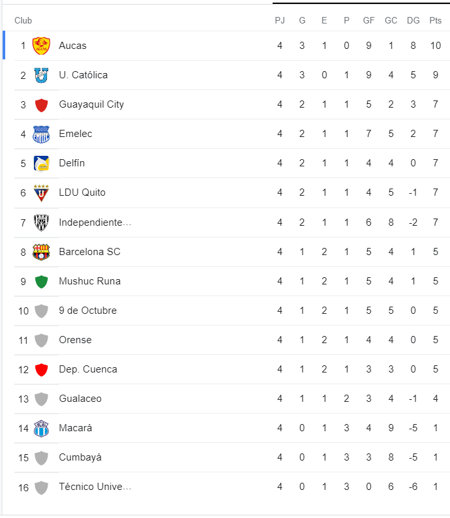450x518 pixels.
Task: Select the Orense team name
Action: pyautogui.click(x=75, y=340)
